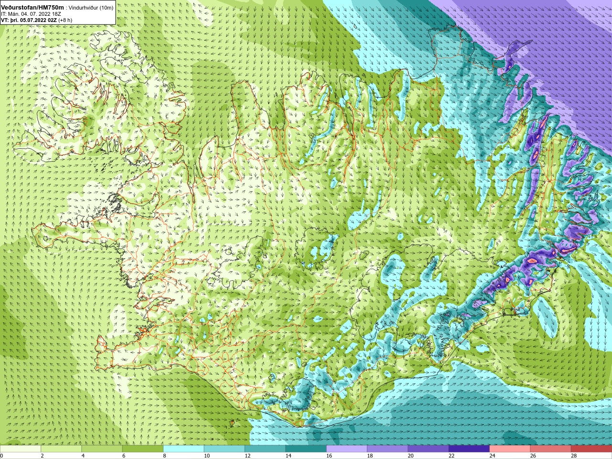Screen dimensions: 612x459
Task: Click the legend value '2'
Action: (x=42, y=456)
